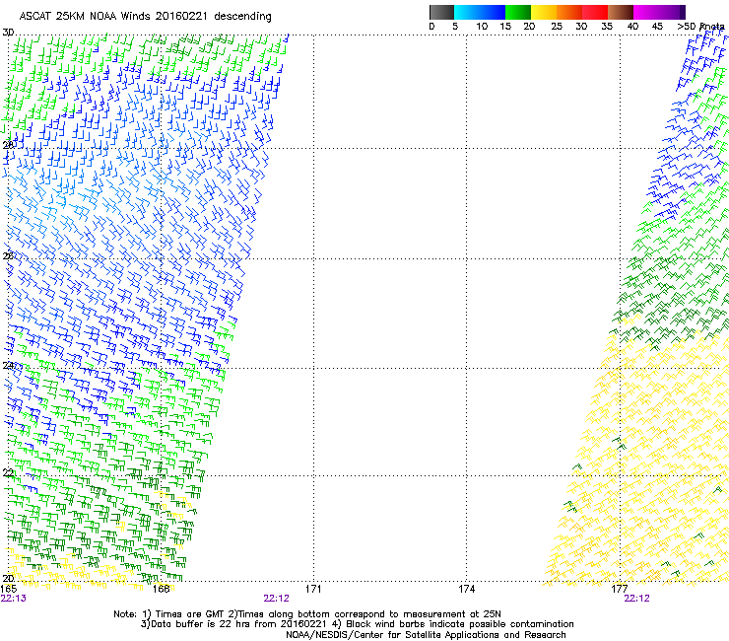The height and width of the screenshot is (641, 729).
Task: Click the legend label '35'
Action: point(607,27)
